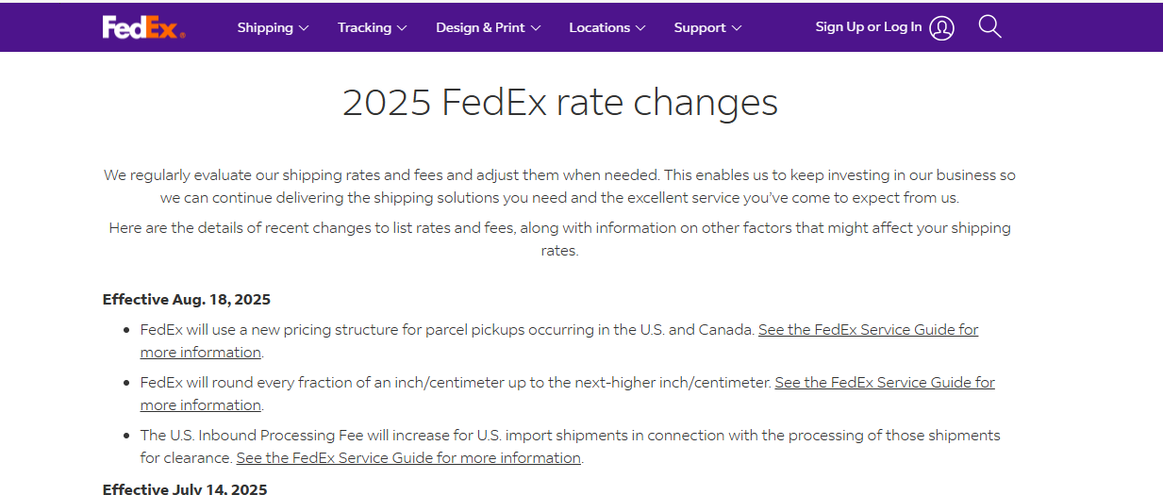Open Service Guide link about rounding inch fractions
The height and width of the screenshot is (495, 1163).
(884, 383)
